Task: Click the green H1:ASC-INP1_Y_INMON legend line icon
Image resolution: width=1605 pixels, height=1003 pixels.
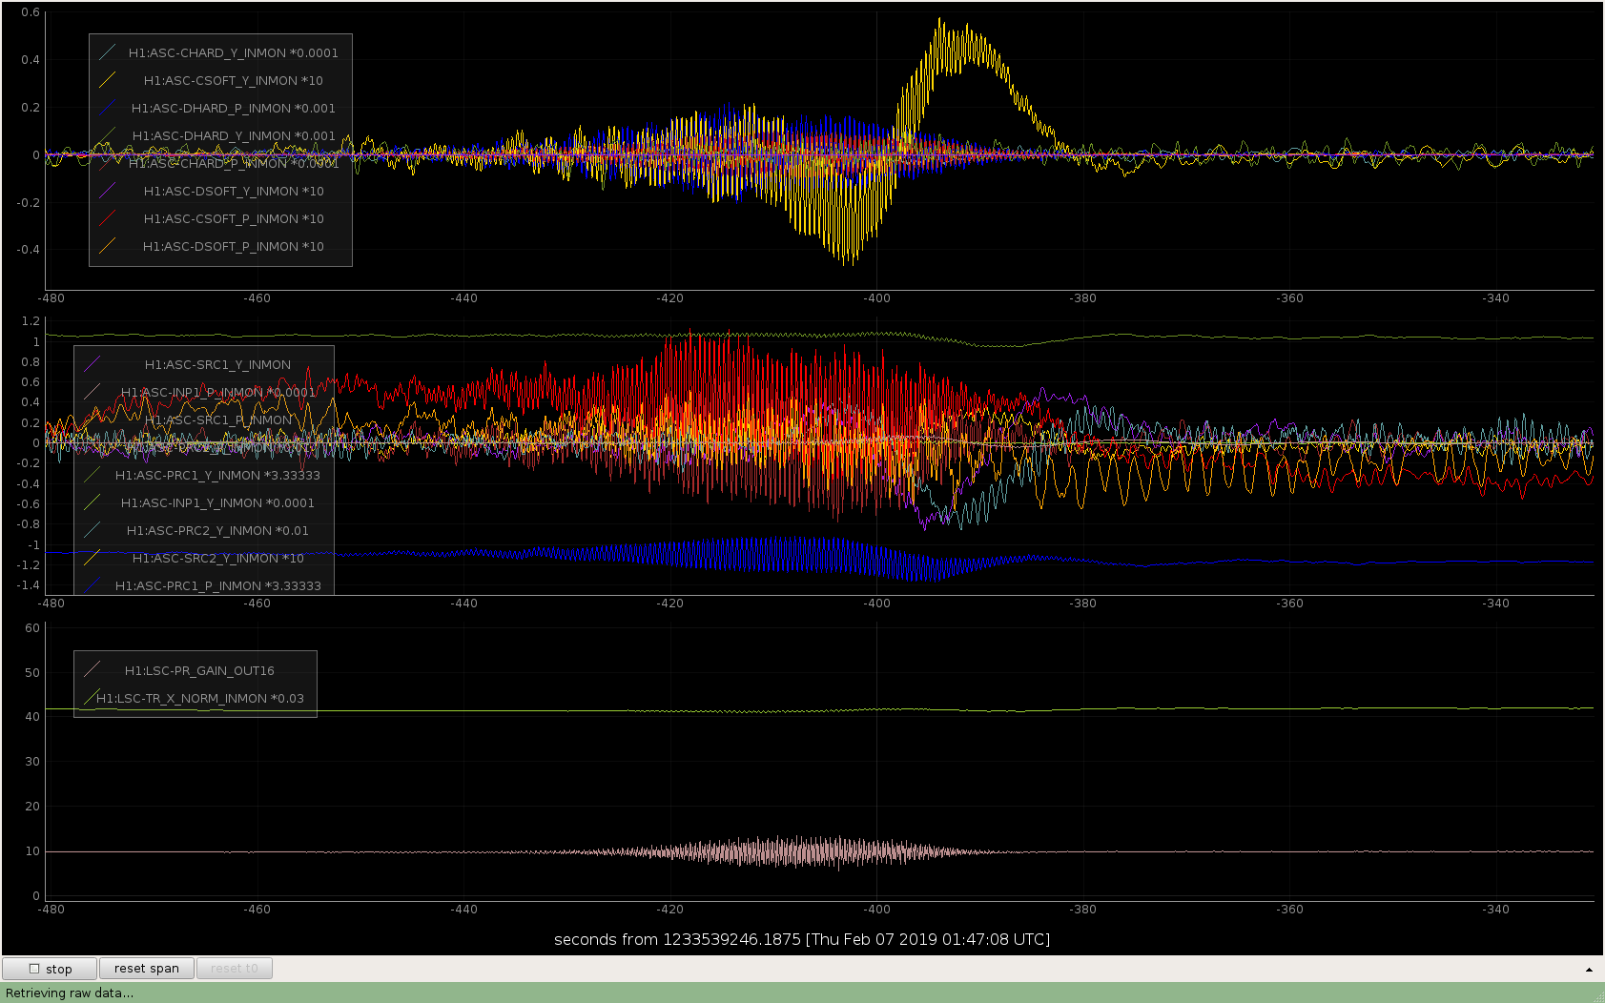Action: [x=93, y=502]
